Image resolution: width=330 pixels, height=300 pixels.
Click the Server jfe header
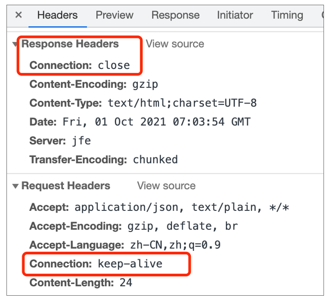point(60,141)
